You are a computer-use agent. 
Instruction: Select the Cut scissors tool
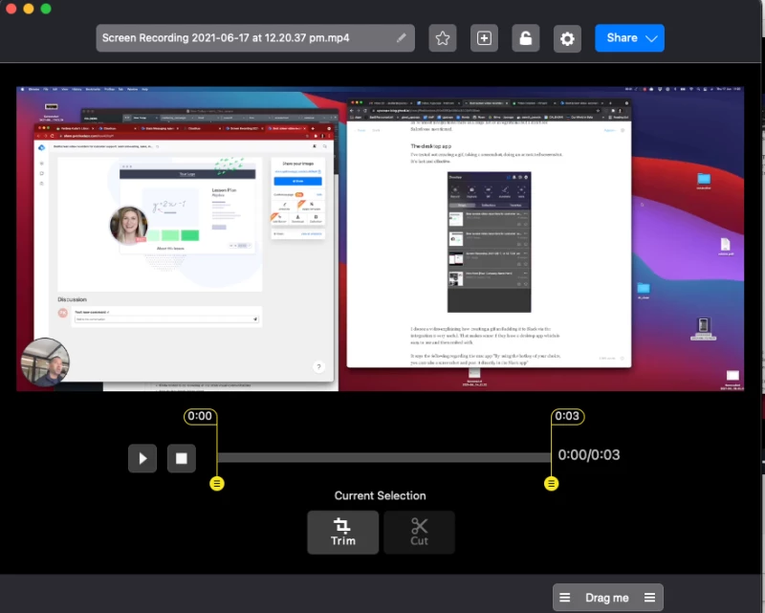[419, 532]
